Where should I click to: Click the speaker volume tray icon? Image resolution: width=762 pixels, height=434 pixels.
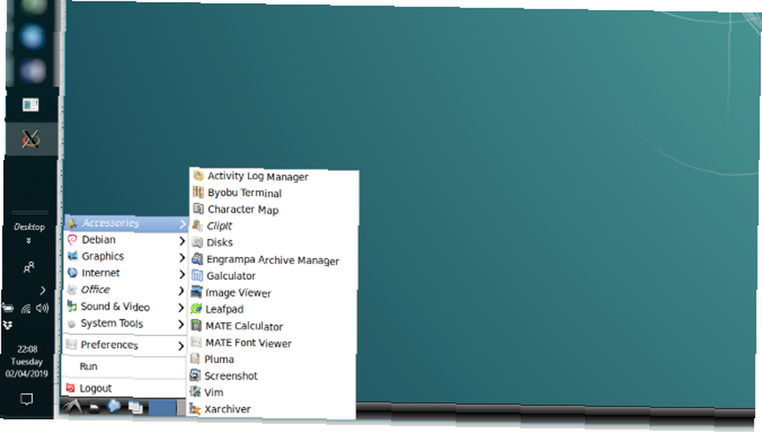42,307
